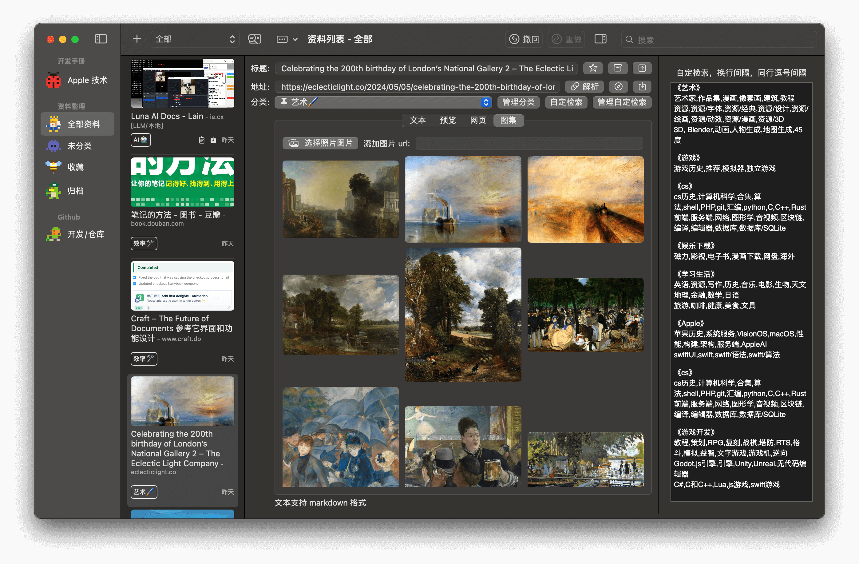Image resolution: width=859 pixels, height=564 pixels.
Task: Click the download icon beside address
Action: click(642, 87)
